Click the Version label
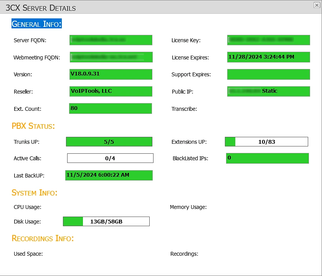322x276 pixels. 23,74
